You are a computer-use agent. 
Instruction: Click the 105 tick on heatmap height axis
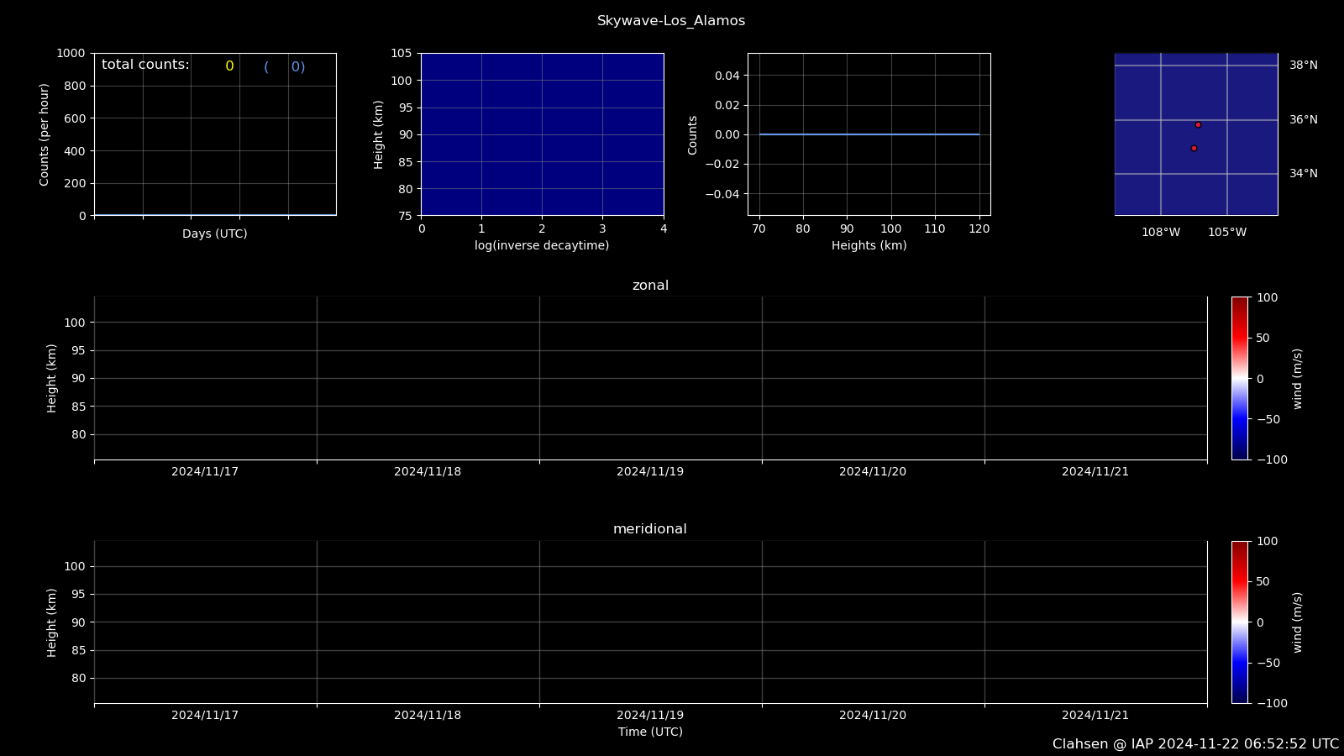402,54
